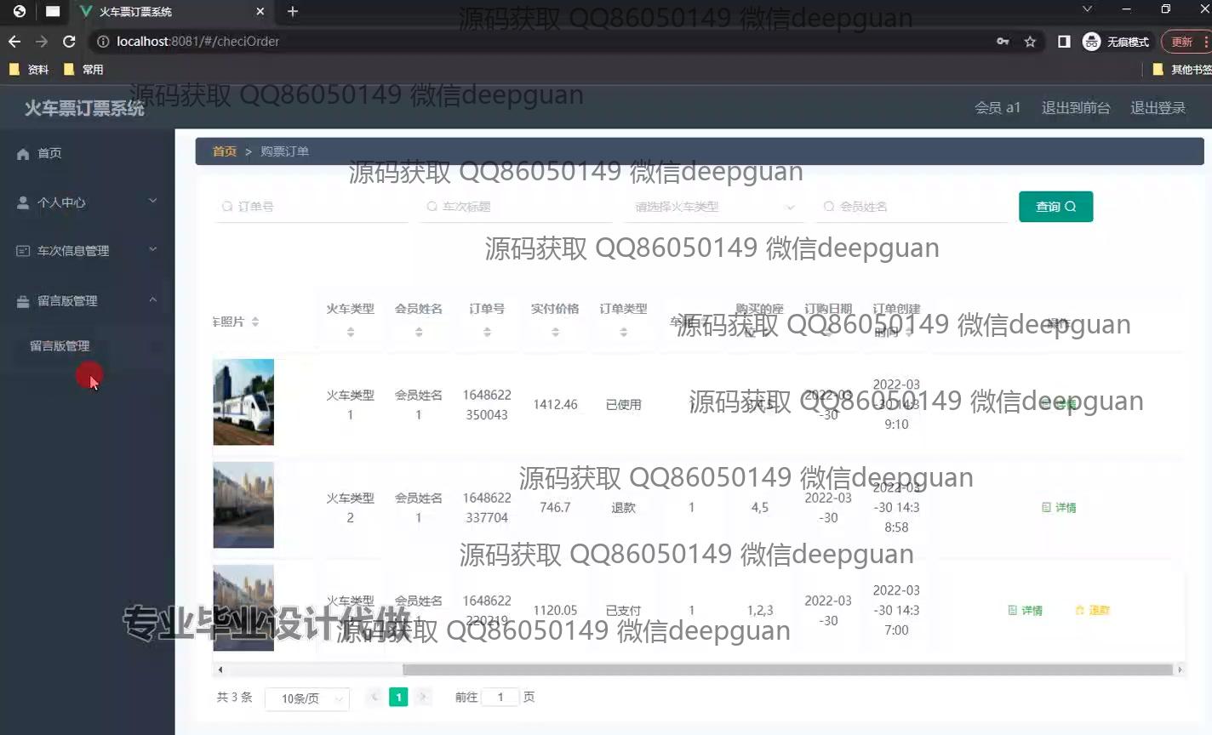The width and height of the screenshot is (1212, 735).
Task: Open train photo of the 已支付 order
Action: pyautogui.click(x=243, y=608)
